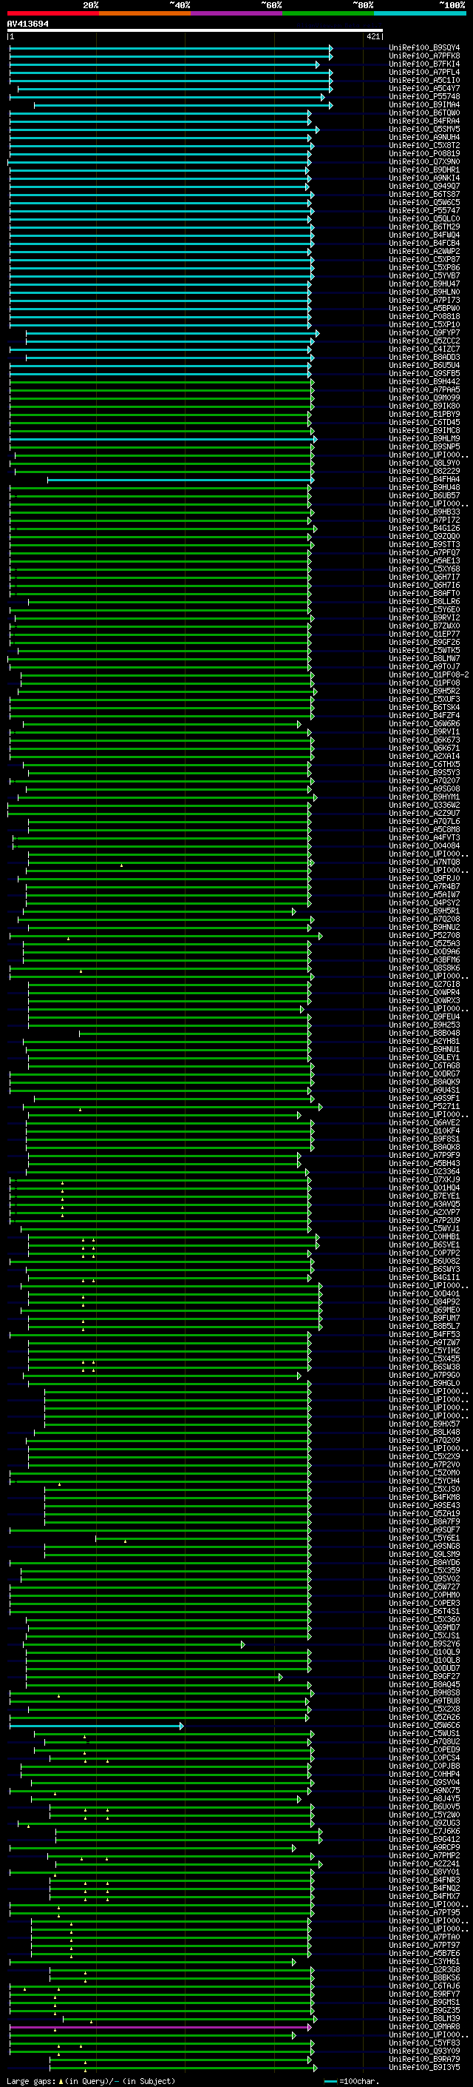Open hit UniRef100_A7PFK8
The height and width of the screenshot is (2087, 473).
(424, 56)
